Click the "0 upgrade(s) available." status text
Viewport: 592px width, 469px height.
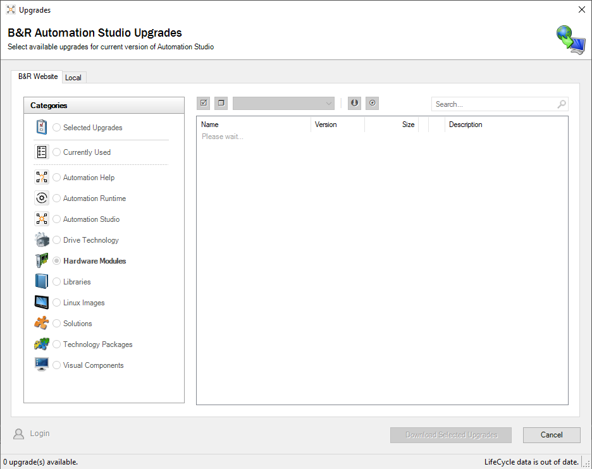point(40,462)
